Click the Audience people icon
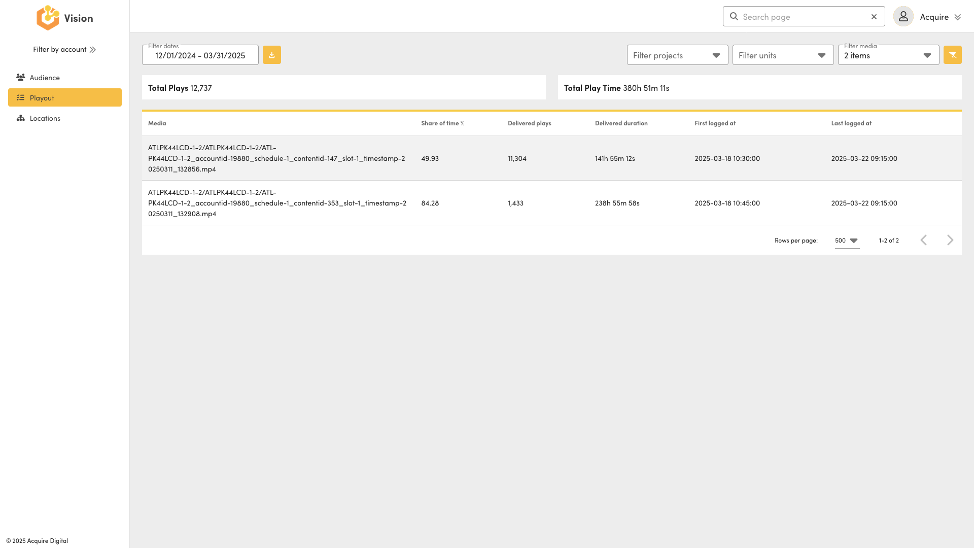 21,77
